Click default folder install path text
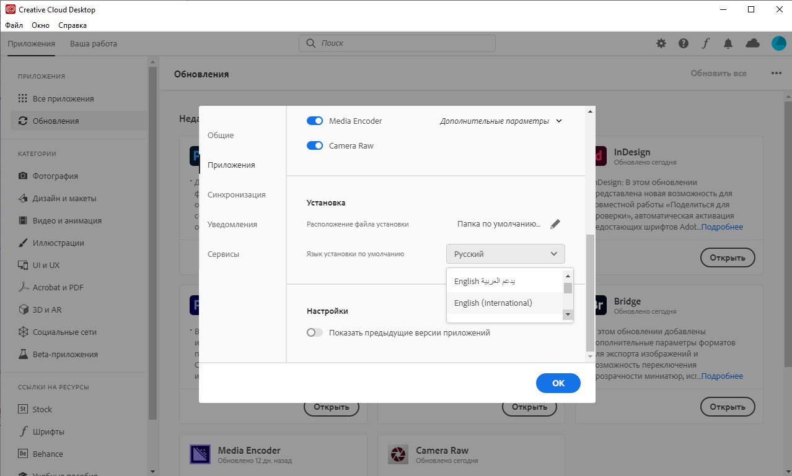 point(499,224)
